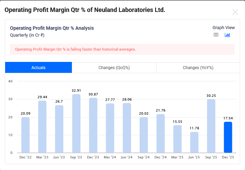Click the Jun '24 bar showing 28.06
The height and width of the screenshot is (170, 245).
pos(127,128)
